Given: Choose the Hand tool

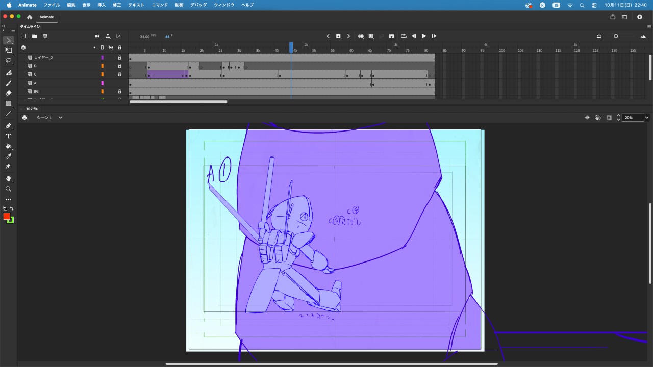Looking at the screenshot, I should [x=9, y=179].
